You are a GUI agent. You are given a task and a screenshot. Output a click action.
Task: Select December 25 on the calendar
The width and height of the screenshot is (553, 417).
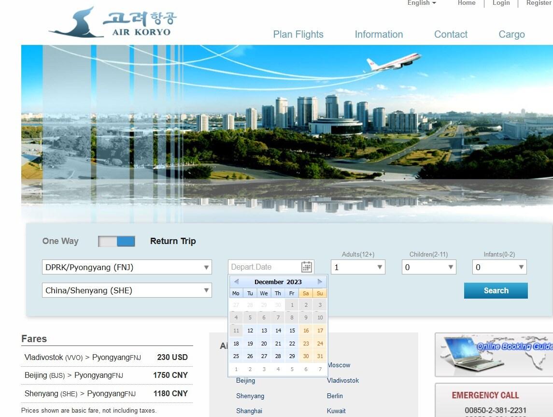point(236,356)
